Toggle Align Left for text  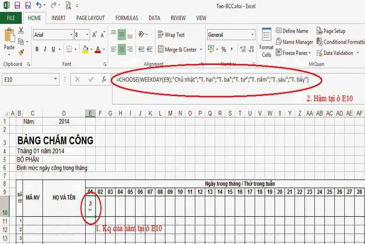click(x=114, y=49)
